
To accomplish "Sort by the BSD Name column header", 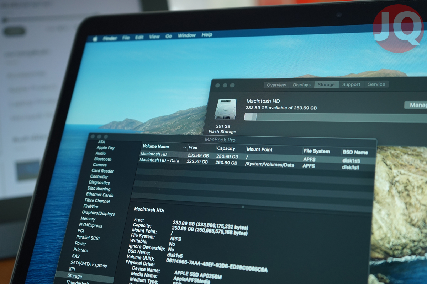I will (x=355, y=152).
